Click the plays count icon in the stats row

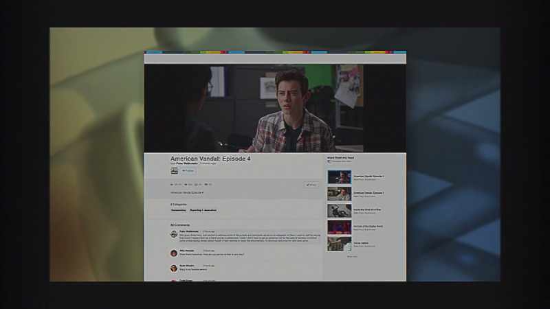pyautogui.click(x=172, y=185)
